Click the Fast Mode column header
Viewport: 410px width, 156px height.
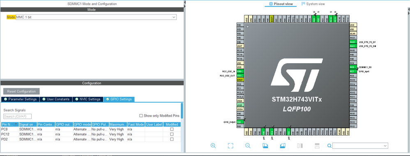(x=136, y=124)
